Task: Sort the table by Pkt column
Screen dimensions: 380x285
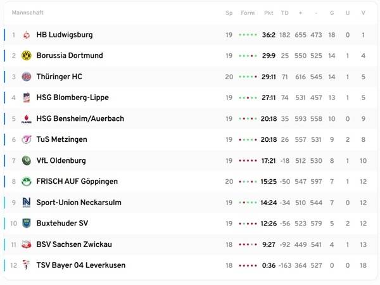Action: (x=269, y=13)
